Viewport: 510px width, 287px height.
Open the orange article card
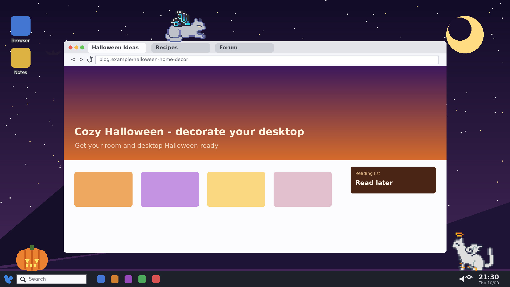[103, 189]
